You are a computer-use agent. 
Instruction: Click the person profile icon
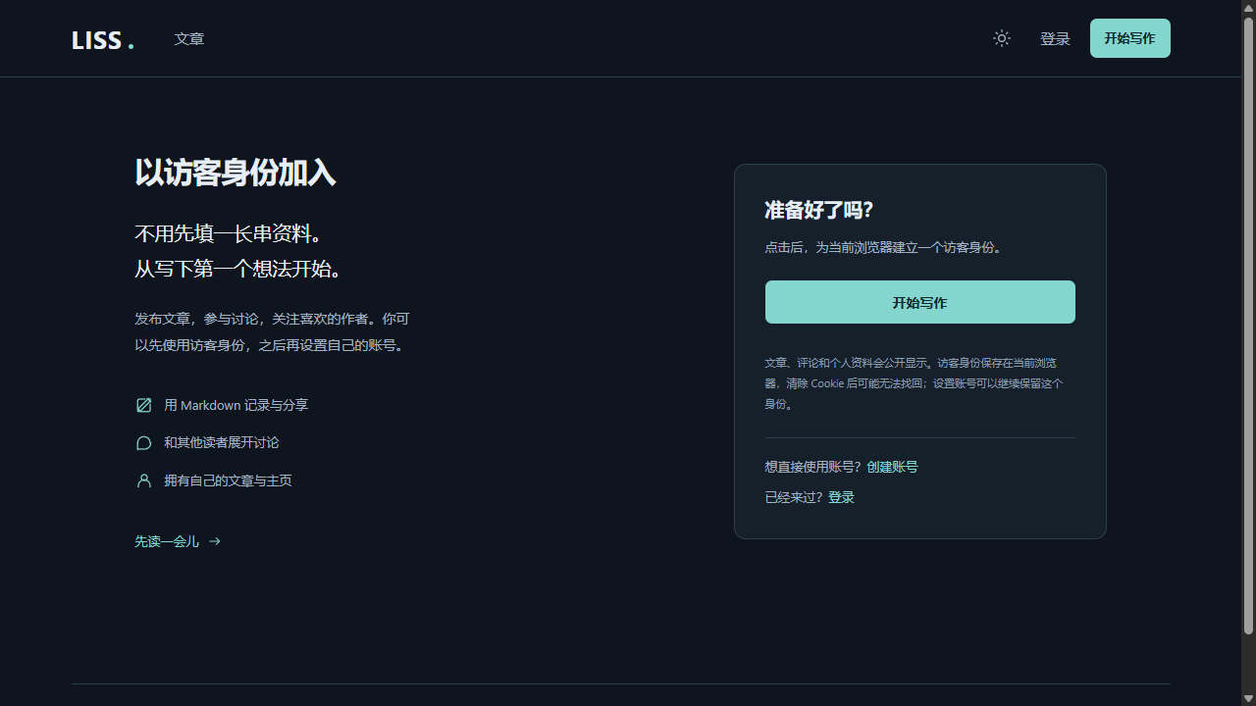[144, 480]
